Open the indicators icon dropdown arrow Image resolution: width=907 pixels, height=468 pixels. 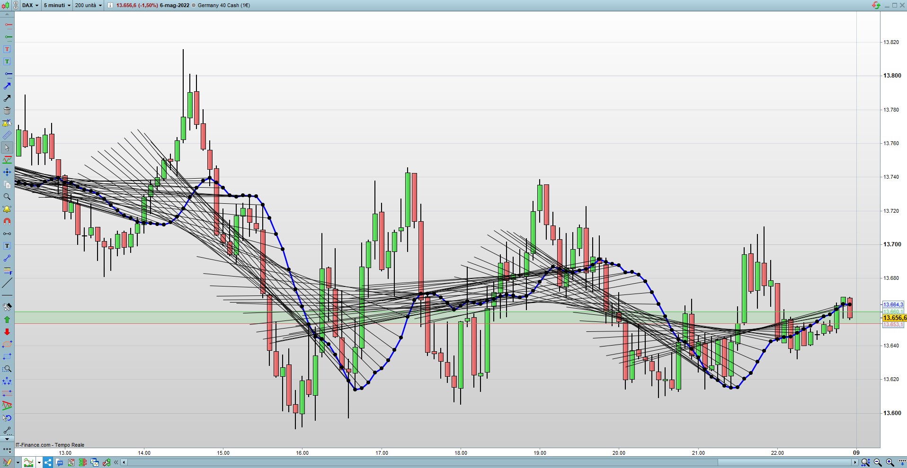point(39,462)
